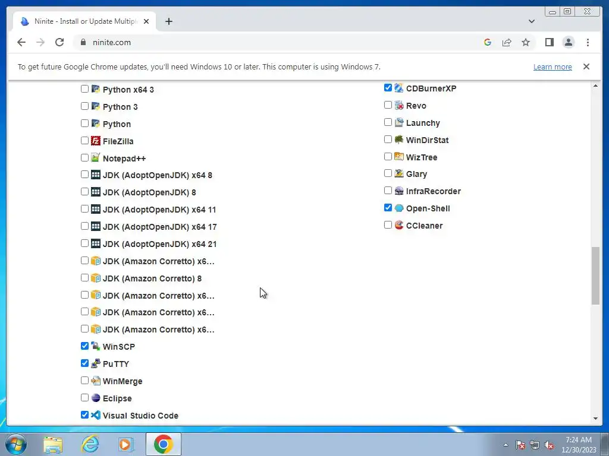The height and width of the screenshot is (456, 609).
Task: Click the CCleaner app icon
Action: 399,225
